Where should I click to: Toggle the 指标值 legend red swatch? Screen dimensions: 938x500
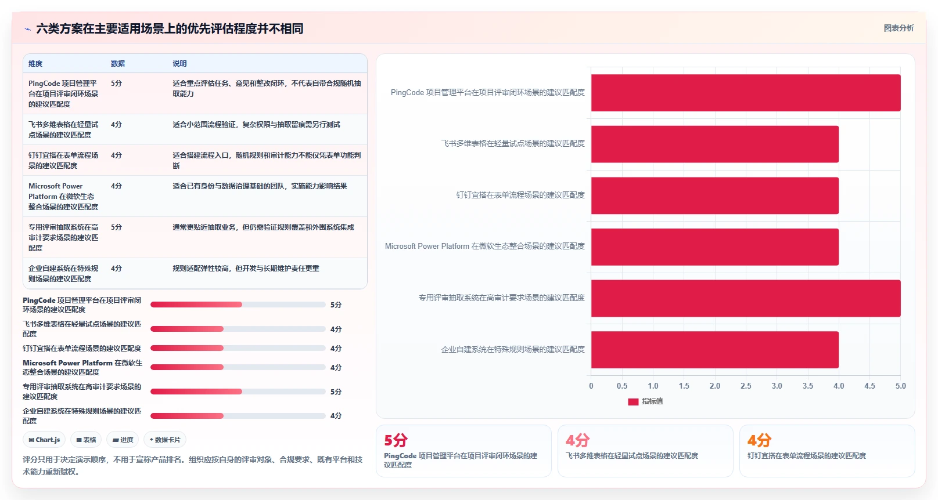coord(633,401)
